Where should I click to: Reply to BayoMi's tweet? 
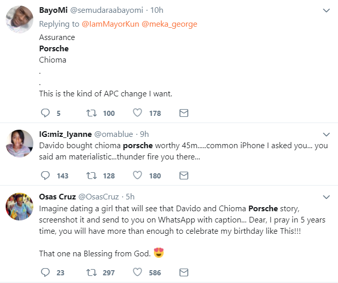point(45,113)
